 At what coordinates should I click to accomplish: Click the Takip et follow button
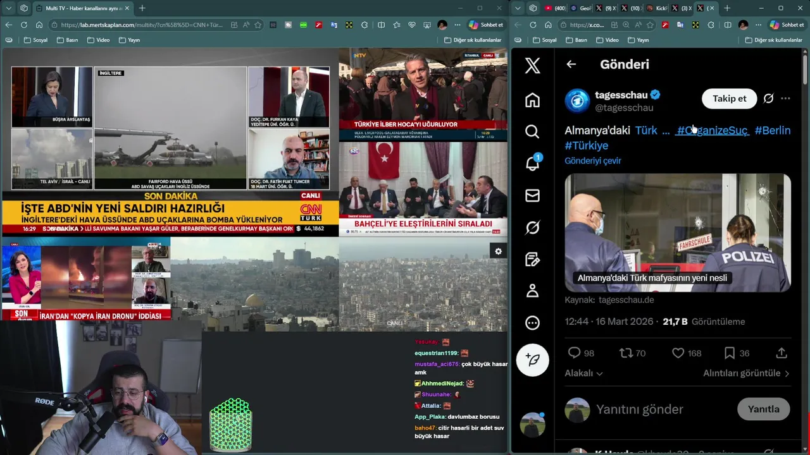point(729,99)
